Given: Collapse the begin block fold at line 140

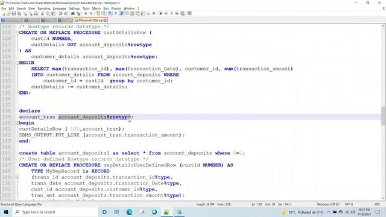Looking at the screenshot, I should [17, 123].
